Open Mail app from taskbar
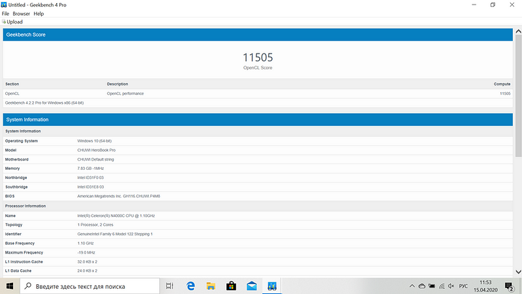522x294 pixels. [252, 286]
